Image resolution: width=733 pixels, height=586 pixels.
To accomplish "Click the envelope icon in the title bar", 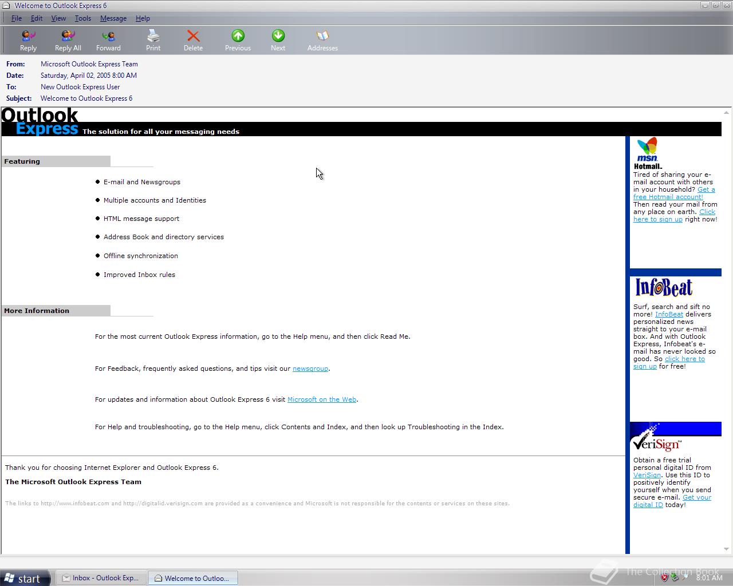I will [7, 6].
